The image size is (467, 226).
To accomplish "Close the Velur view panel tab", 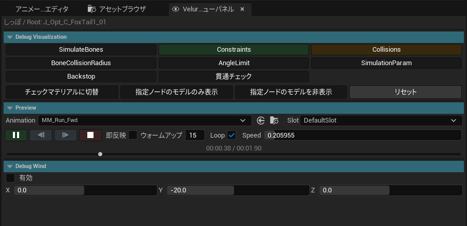I will [x=242, y=9].
